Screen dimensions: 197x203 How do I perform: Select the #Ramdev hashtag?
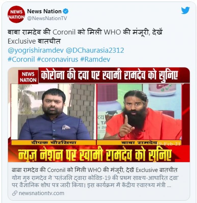[95, 59]
